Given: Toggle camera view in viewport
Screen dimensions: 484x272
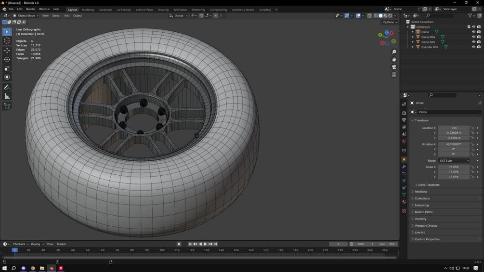Looking at the screenshot, I should (x=394, y=67).
